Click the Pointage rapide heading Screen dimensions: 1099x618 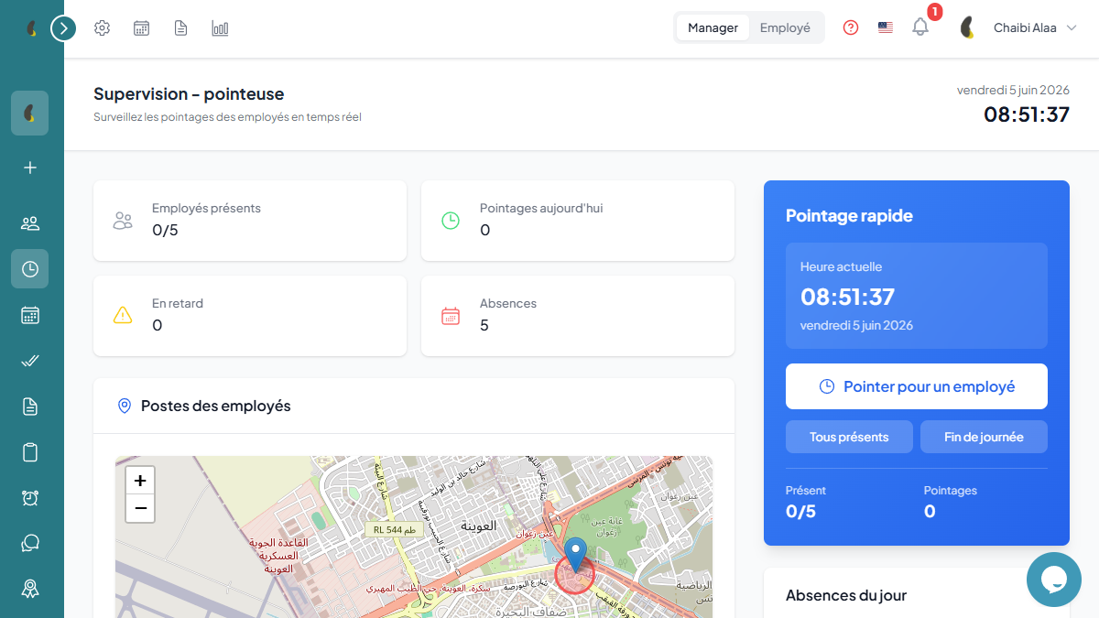coord(849,216)
